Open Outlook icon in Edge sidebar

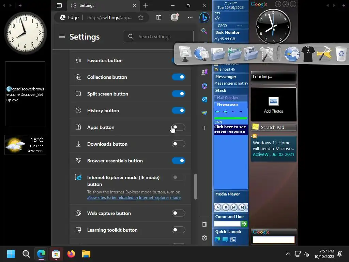coord(204,100)
